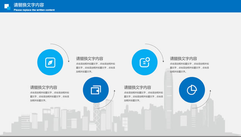
Task: Select the chat note icon circle
Action: click(x=145, y=62)
